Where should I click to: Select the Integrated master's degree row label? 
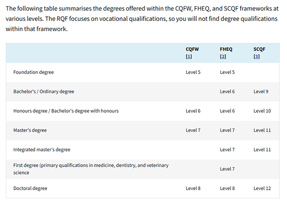[x=42, y=150]
